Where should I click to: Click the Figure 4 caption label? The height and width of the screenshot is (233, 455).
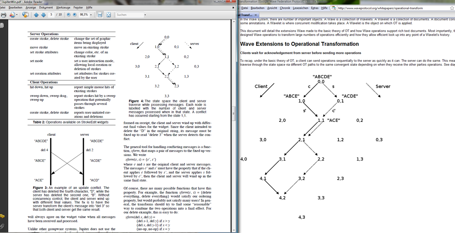136,101
